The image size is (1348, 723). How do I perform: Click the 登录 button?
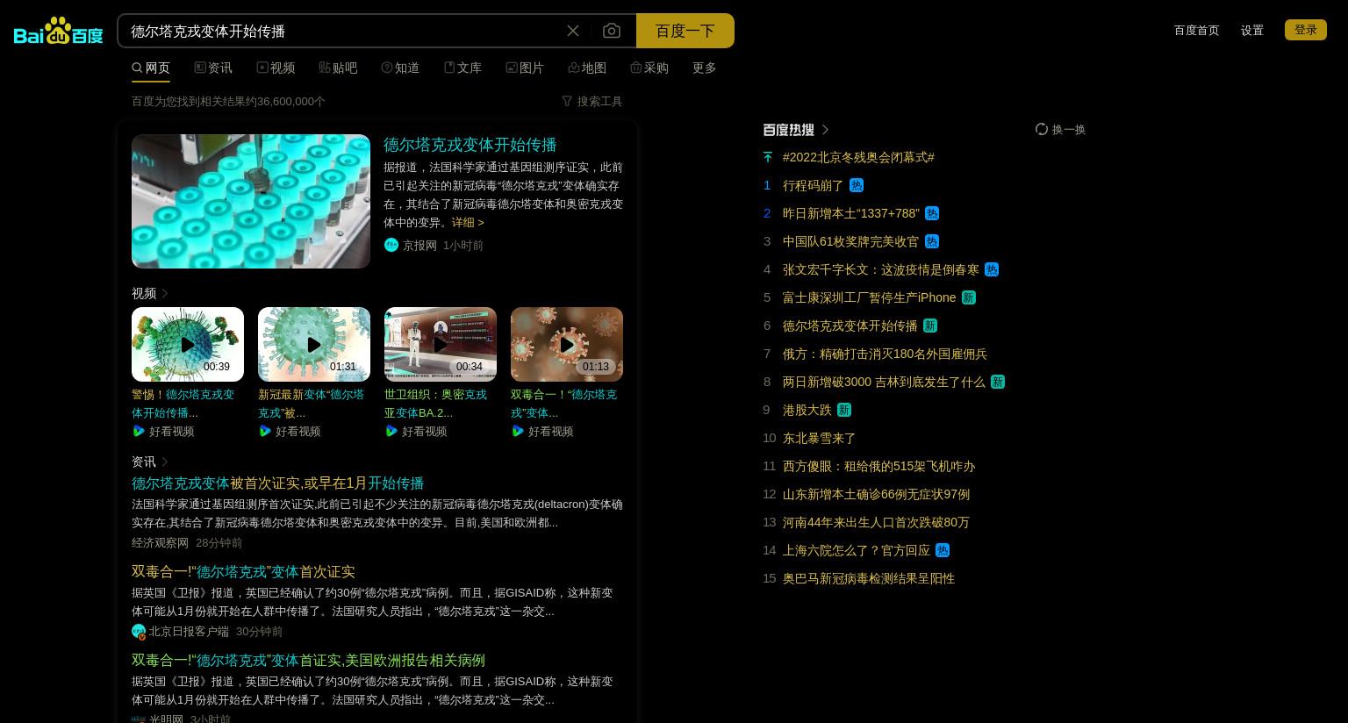1306,30
